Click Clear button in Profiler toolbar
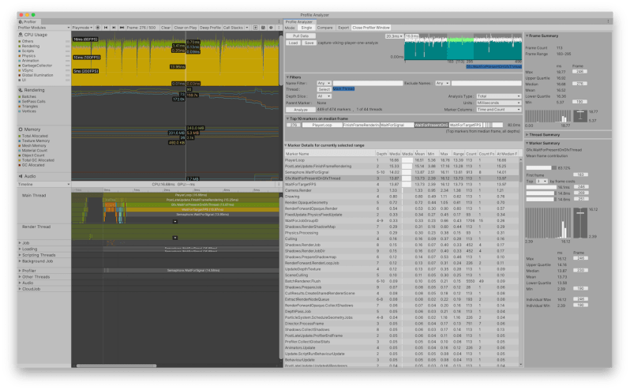 166,28
